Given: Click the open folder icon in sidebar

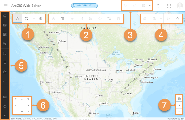Looking at the screenshot, I should pos(5,72).
